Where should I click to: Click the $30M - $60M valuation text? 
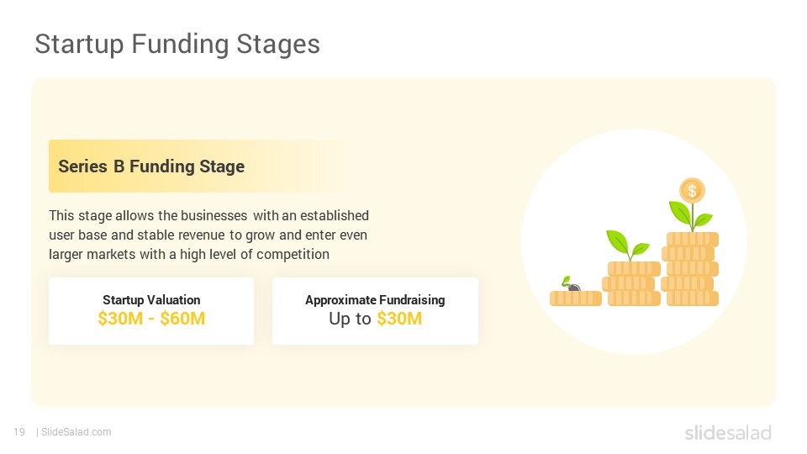point(151,319)
